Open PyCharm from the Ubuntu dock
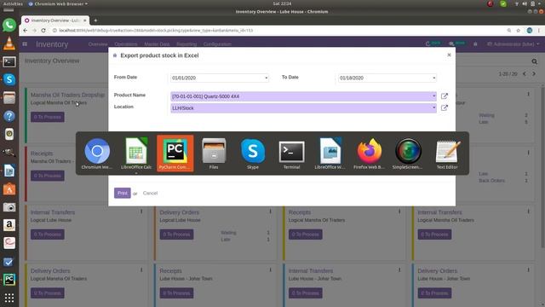 click(x=9, y=280)
